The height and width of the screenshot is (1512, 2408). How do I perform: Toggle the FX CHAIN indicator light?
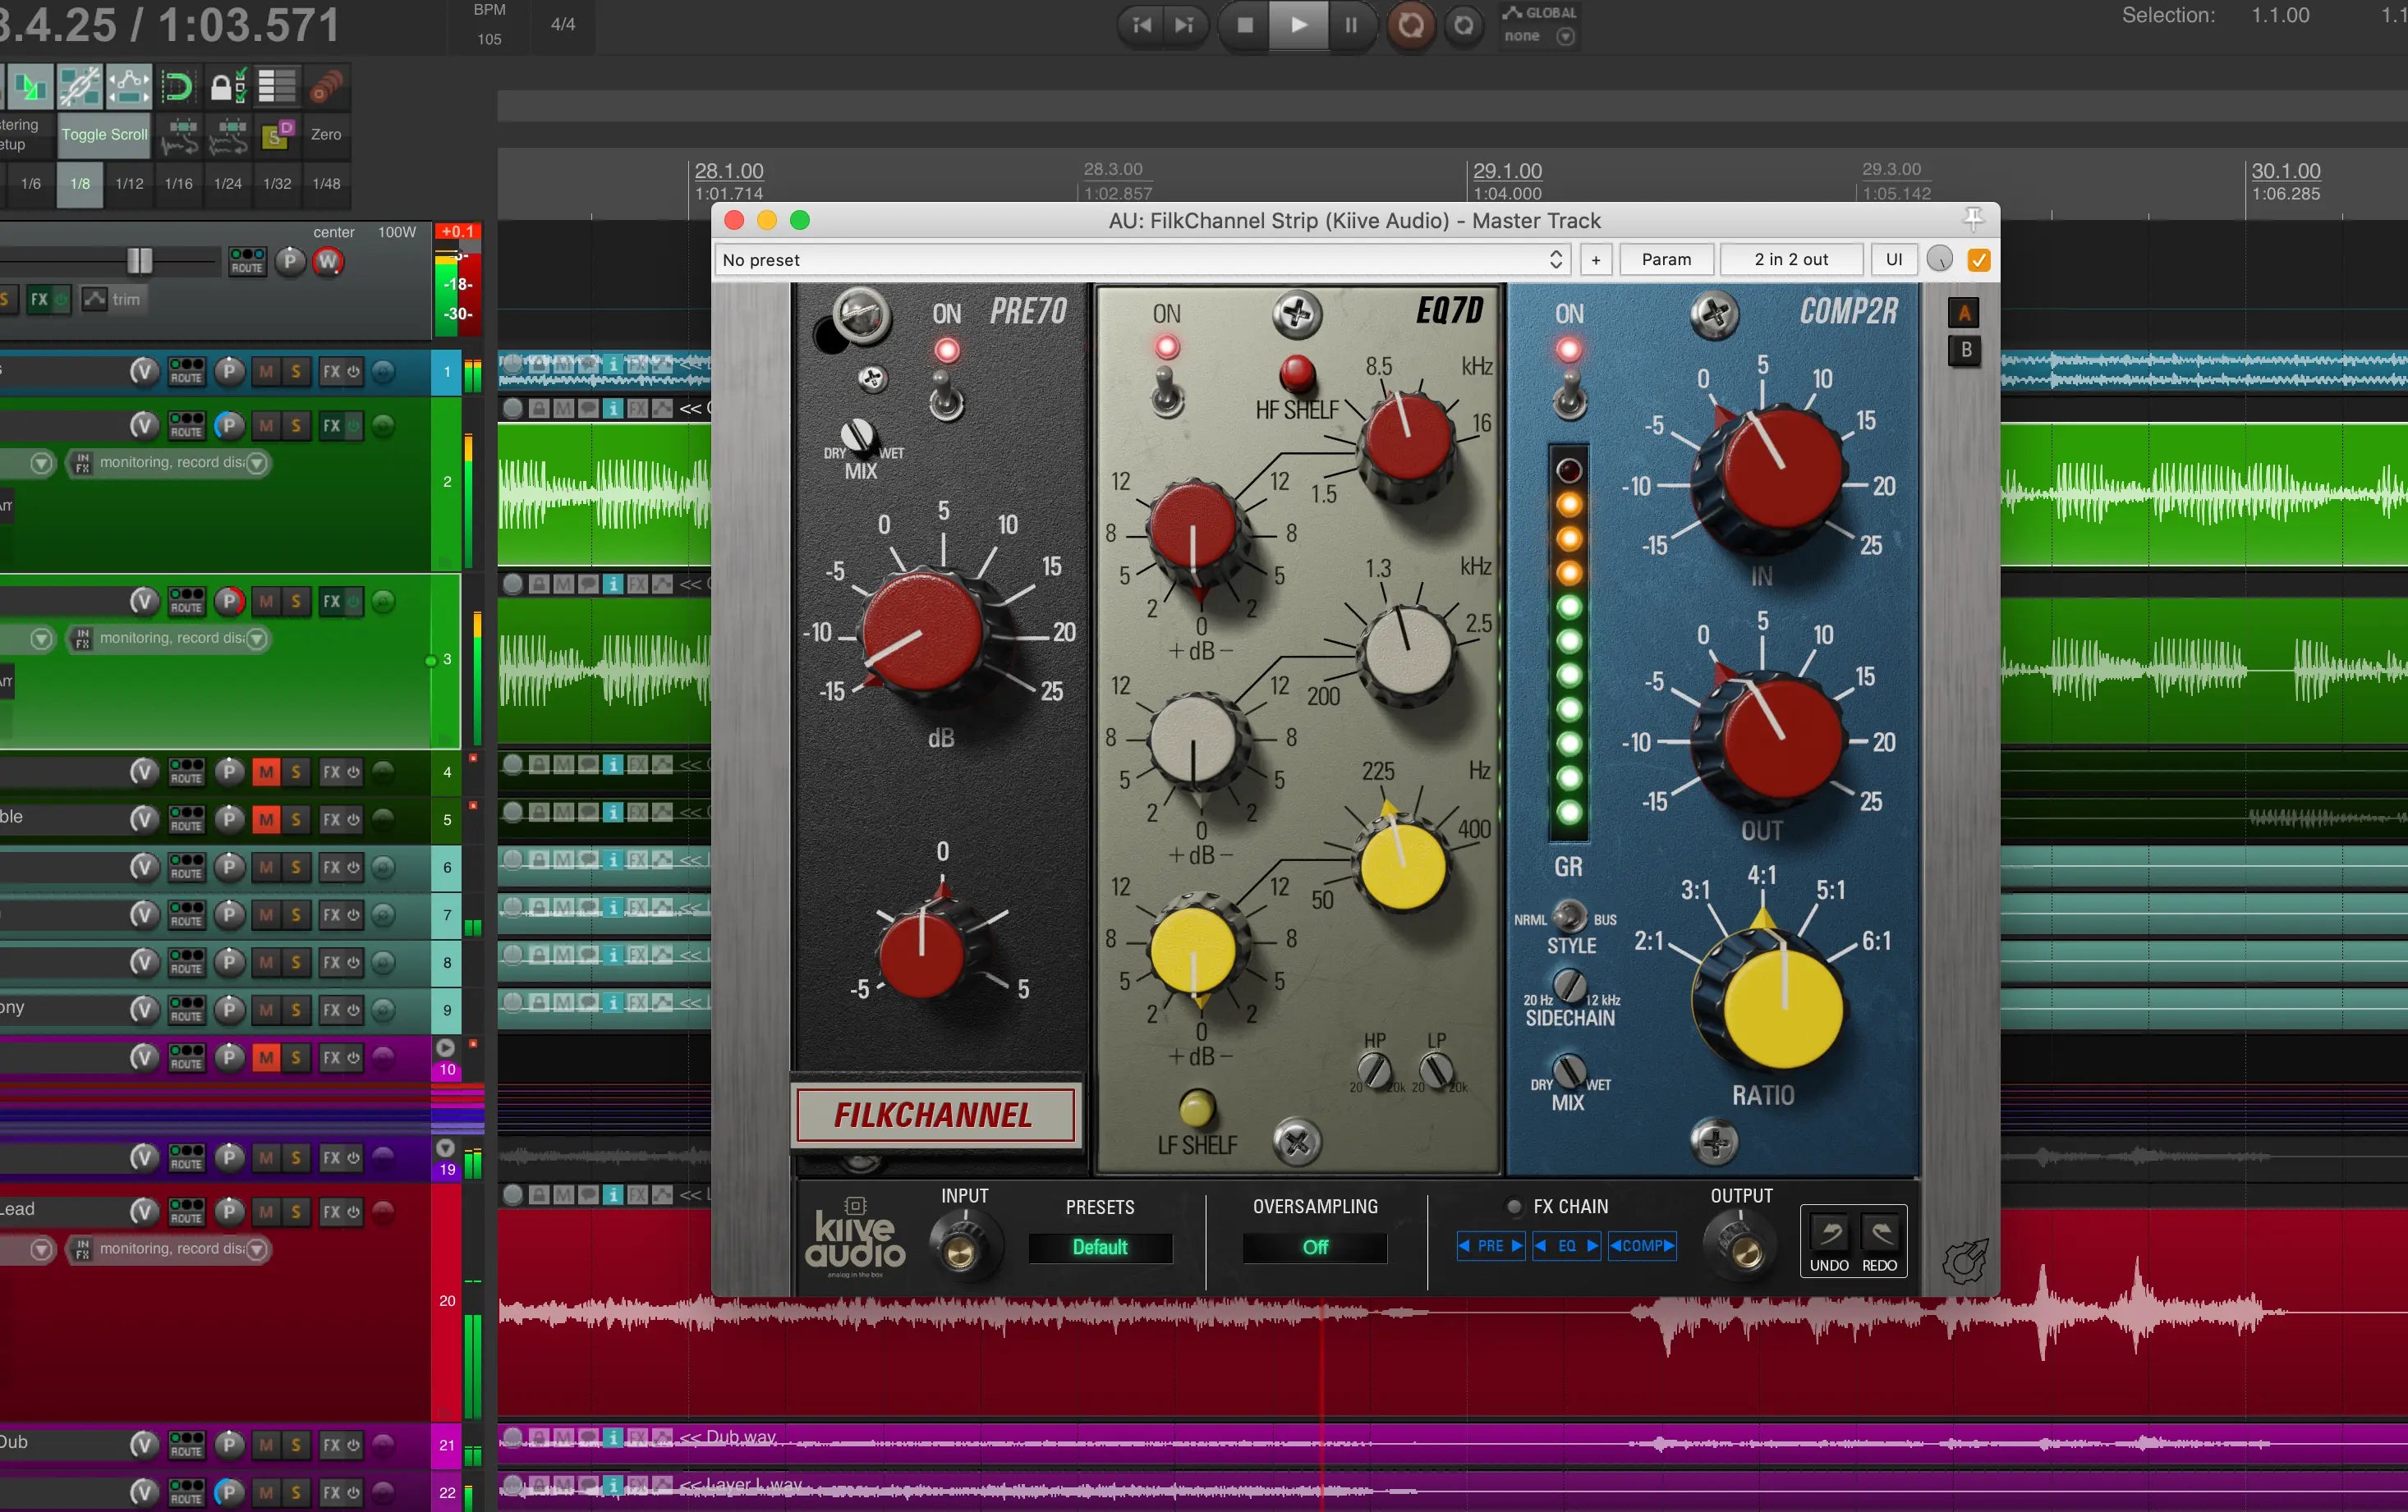[1514, 1207]
